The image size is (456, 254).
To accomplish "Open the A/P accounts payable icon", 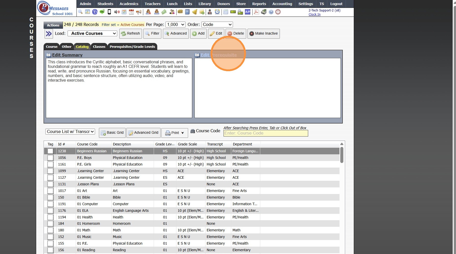I will [x=247, y=12].
